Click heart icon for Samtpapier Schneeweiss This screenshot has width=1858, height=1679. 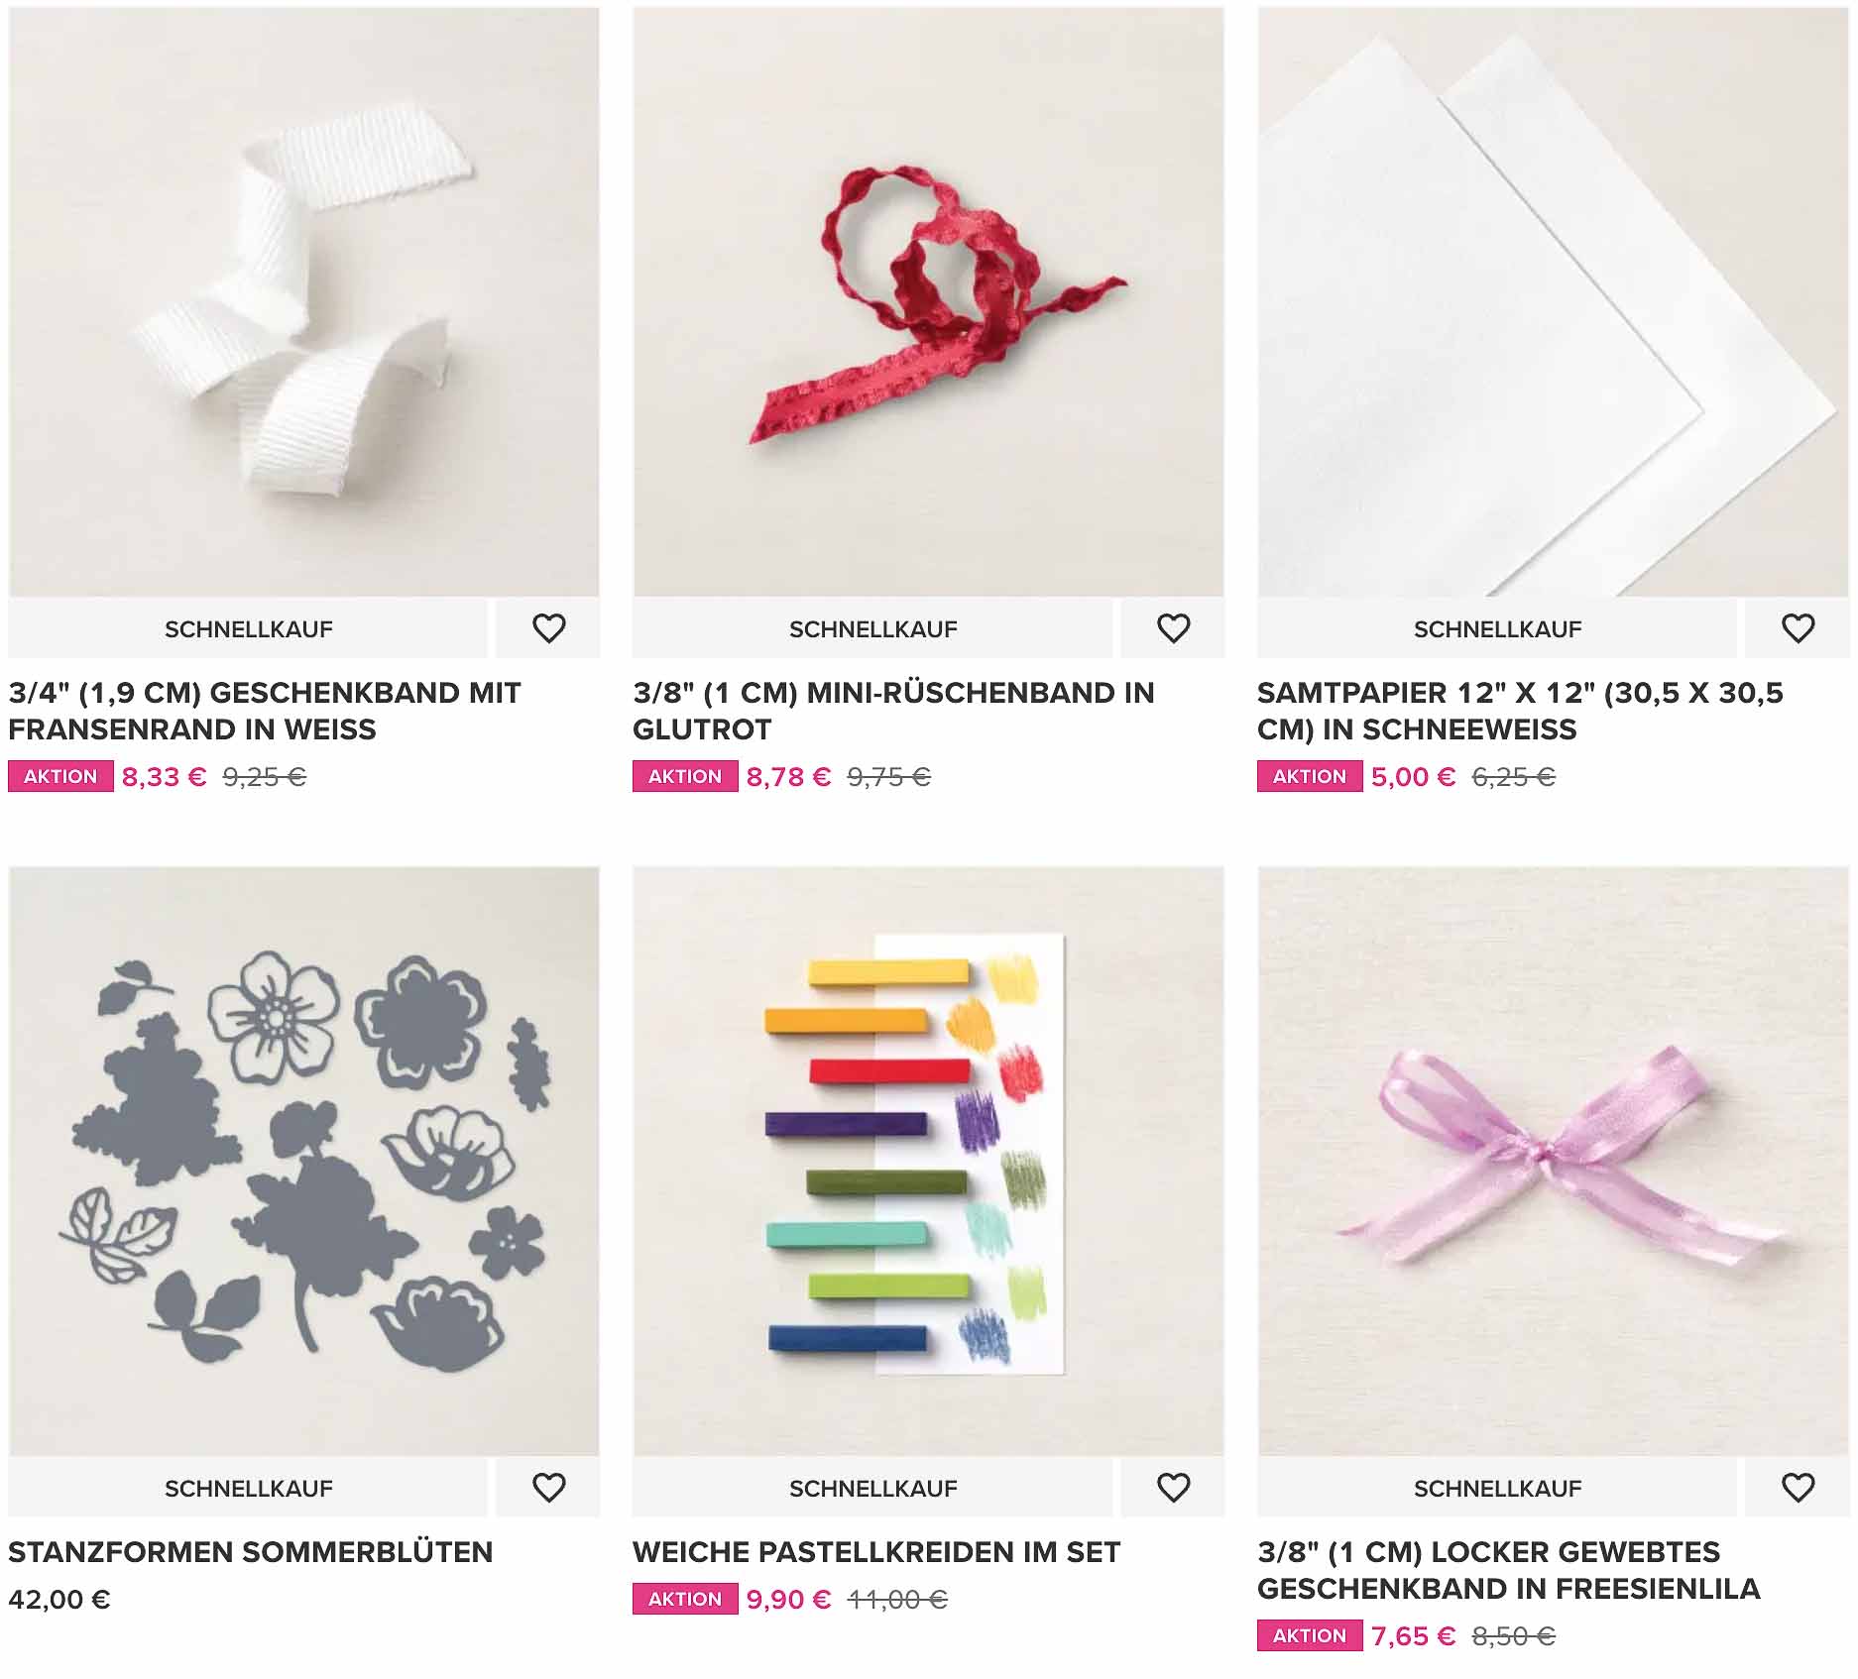pos(1798,628)
